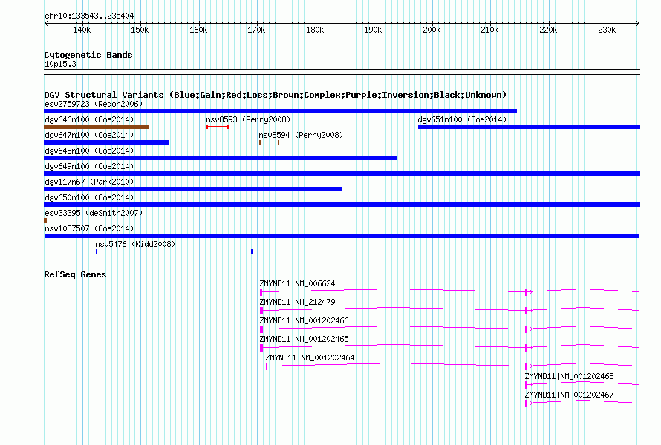Click the chr10:133543..235404 region label
The height and width of the screenshot is (445, 661).
[89, 16]
